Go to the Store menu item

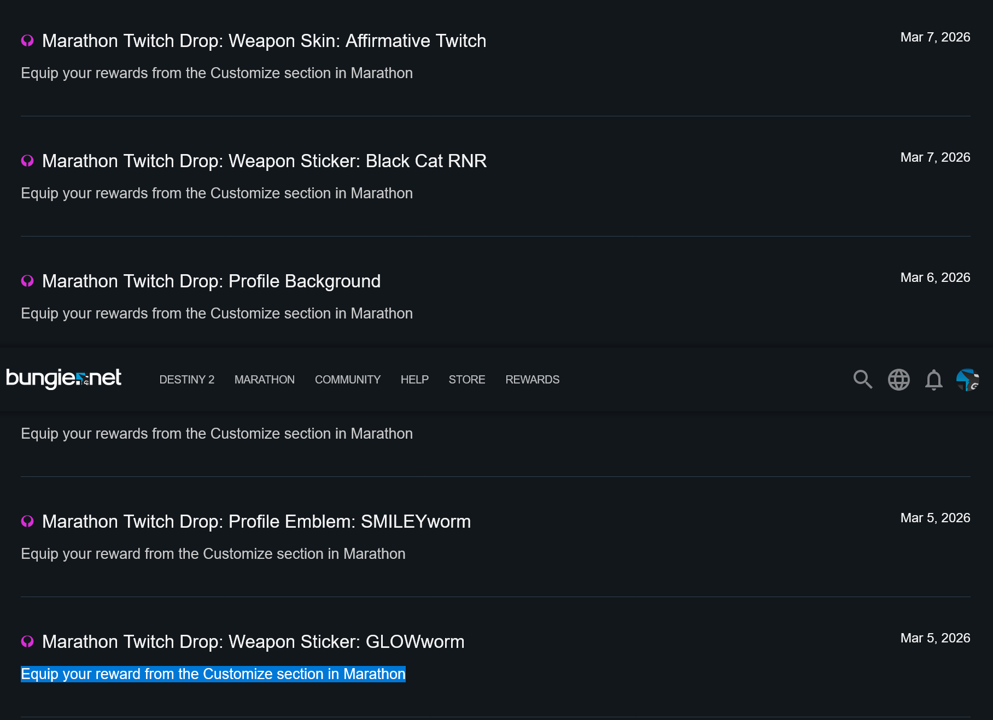466,380
